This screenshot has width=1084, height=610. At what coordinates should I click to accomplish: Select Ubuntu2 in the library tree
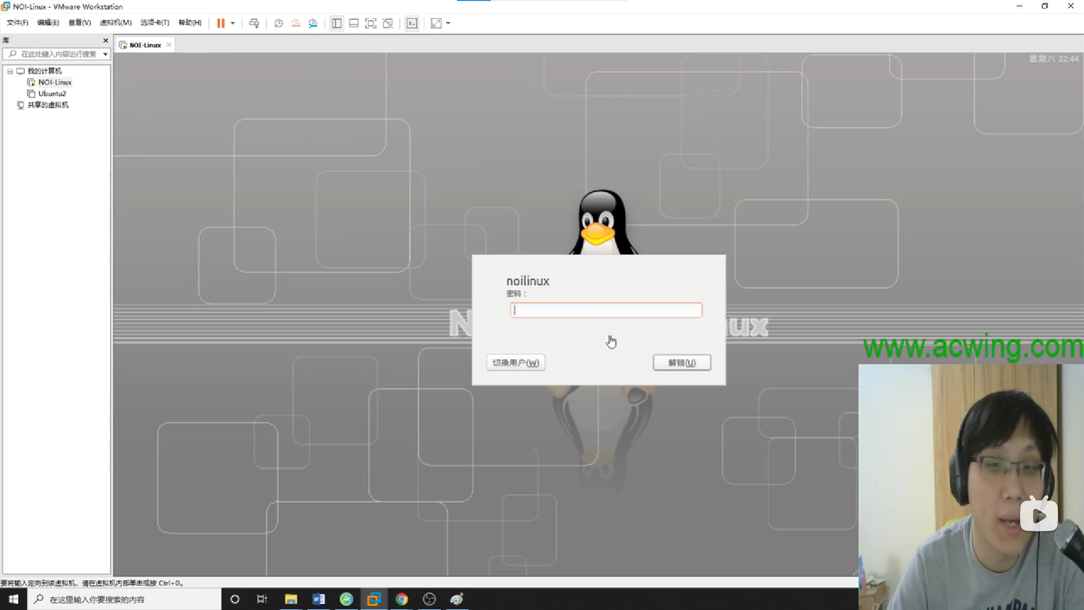click(x=52, y=94)
